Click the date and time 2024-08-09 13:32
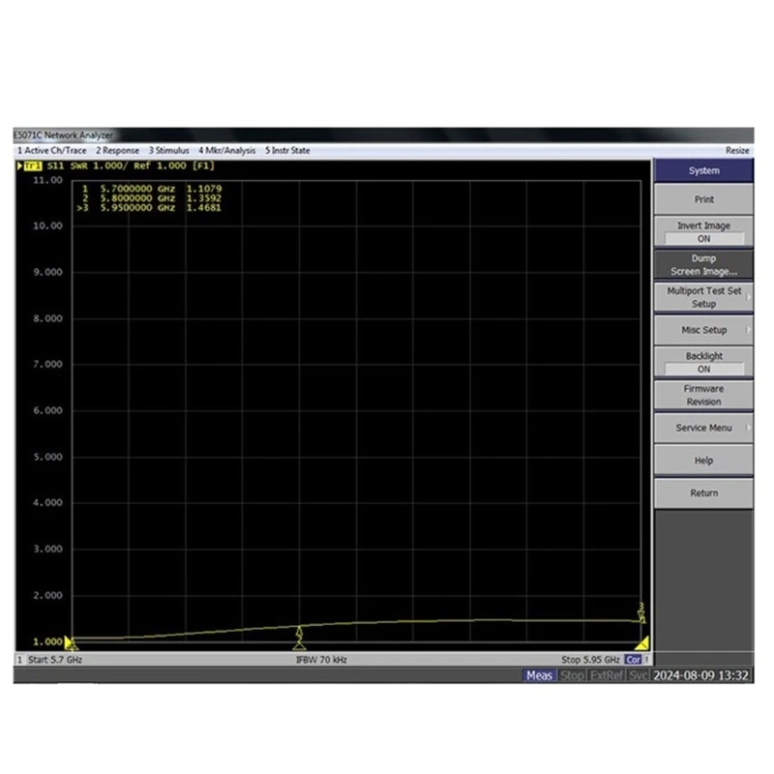Viewport: 774px width, 774px height. 700,675
